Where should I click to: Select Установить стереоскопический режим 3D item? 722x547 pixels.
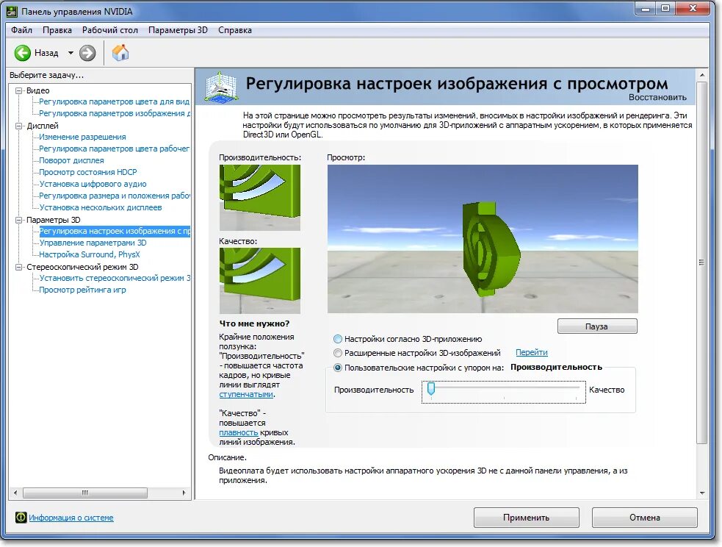[x=114, y=278]
